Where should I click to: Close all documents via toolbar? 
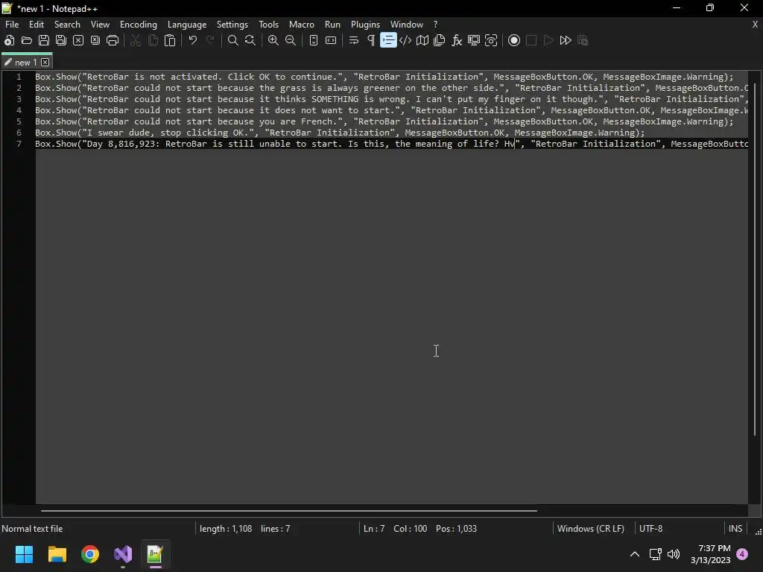[95, 40]
